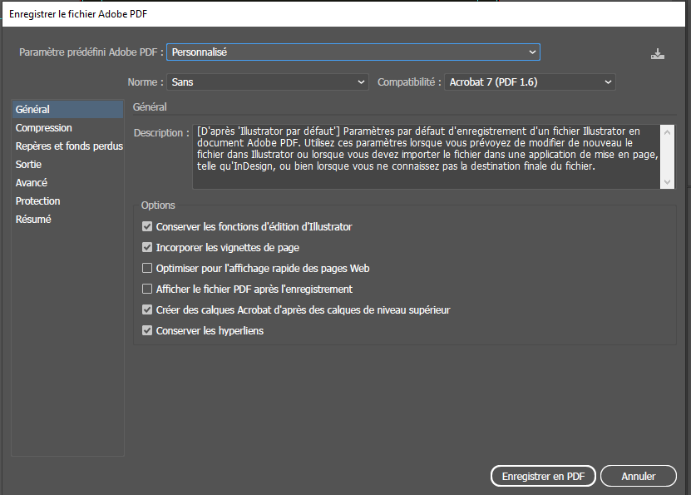Open the Avancé settings section
Screen dimensions: 691x495
(x=32, y=183)
